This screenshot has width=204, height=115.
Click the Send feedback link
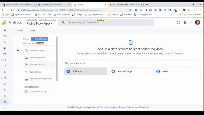[x=142, y=107]
